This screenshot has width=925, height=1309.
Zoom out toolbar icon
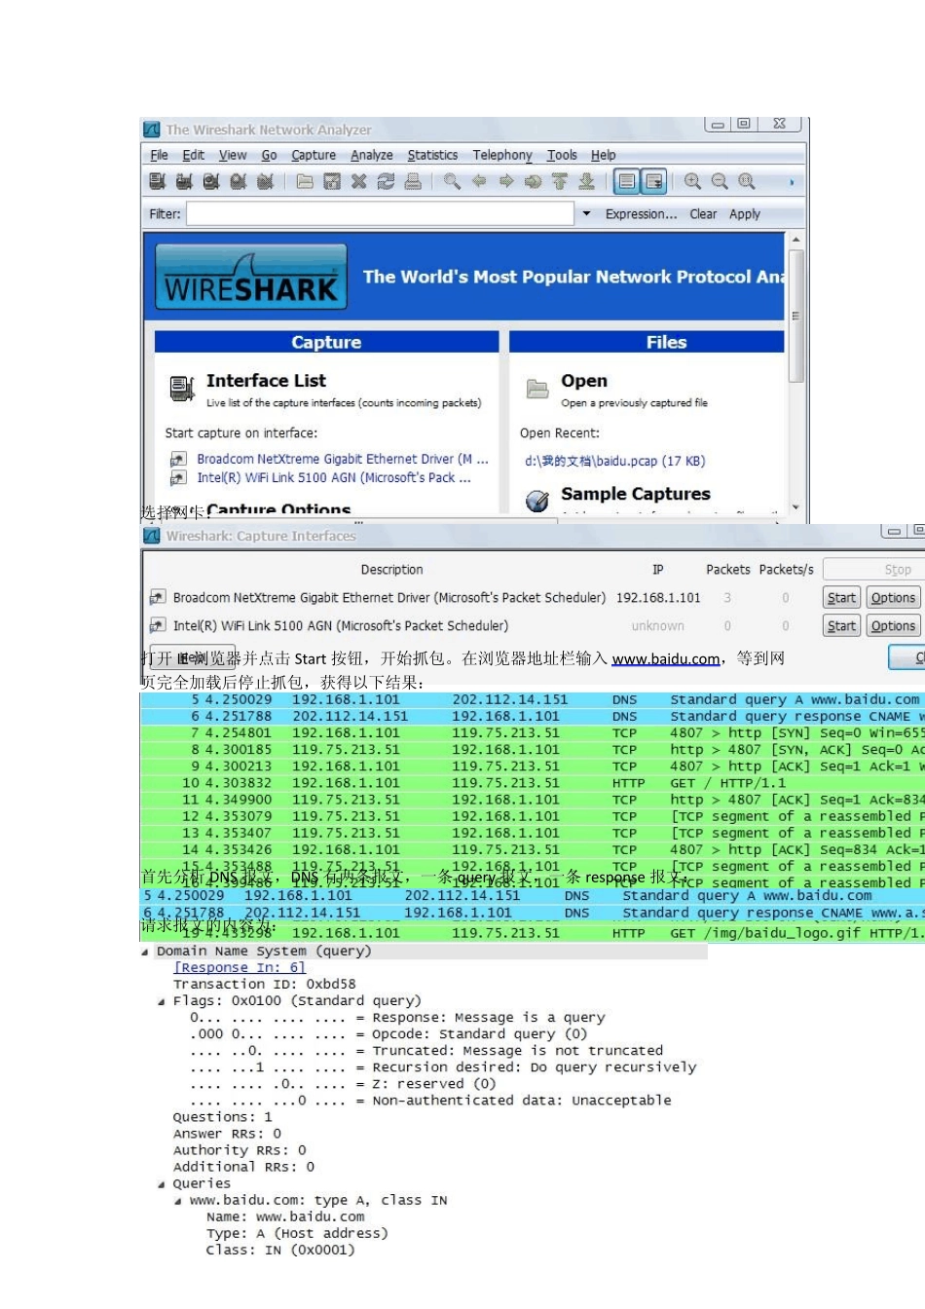point(720,181)
